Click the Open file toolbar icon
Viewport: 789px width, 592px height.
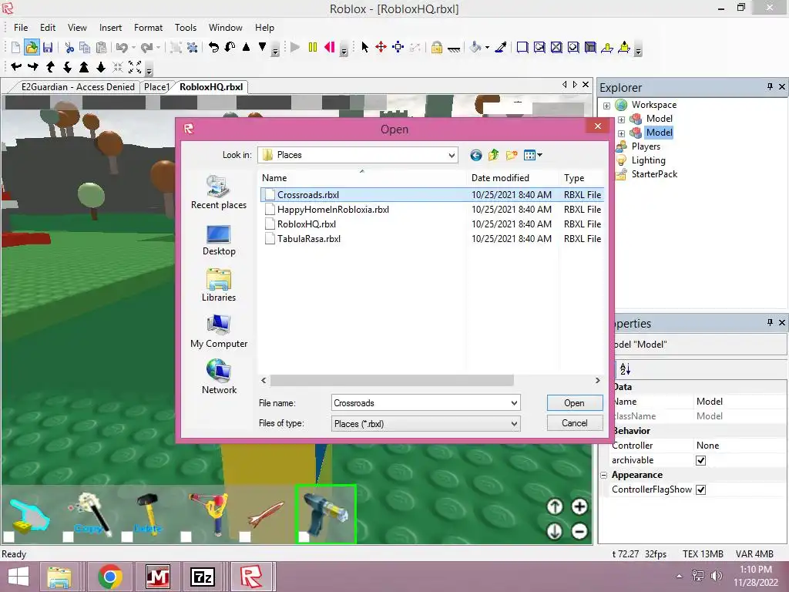click(x=32, y=47)
